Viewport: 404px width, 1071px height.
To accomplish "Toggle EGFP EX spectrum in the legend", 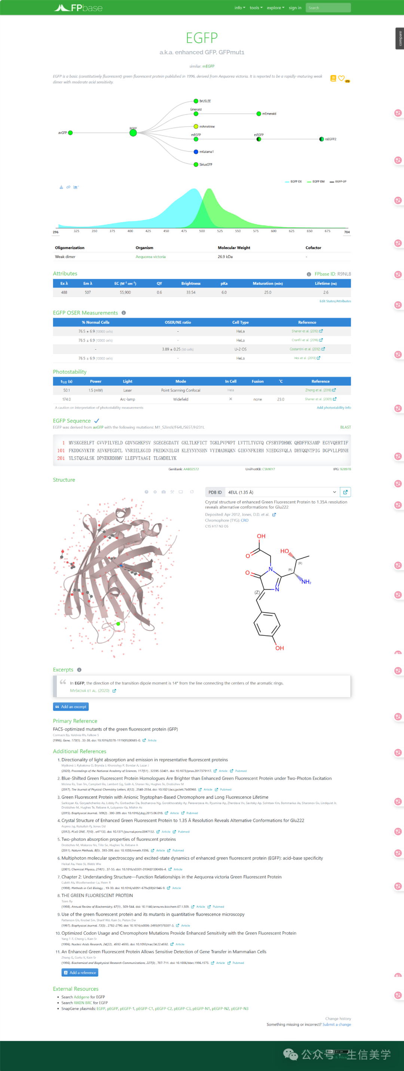I will pyautogui.click(x=293, y=182).
